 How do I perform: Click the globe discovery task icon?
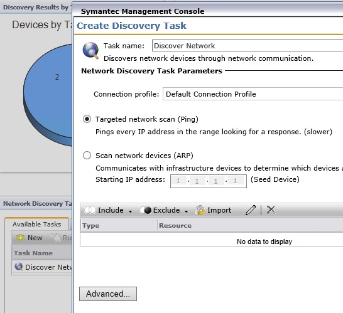point(90,51)
